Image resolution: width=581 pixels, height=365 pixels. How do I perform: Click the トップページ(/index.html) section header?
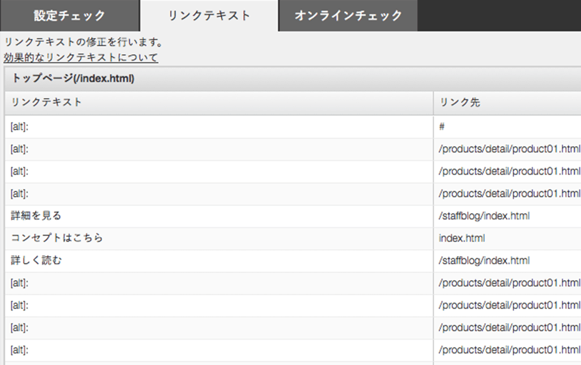click(293, 78)
